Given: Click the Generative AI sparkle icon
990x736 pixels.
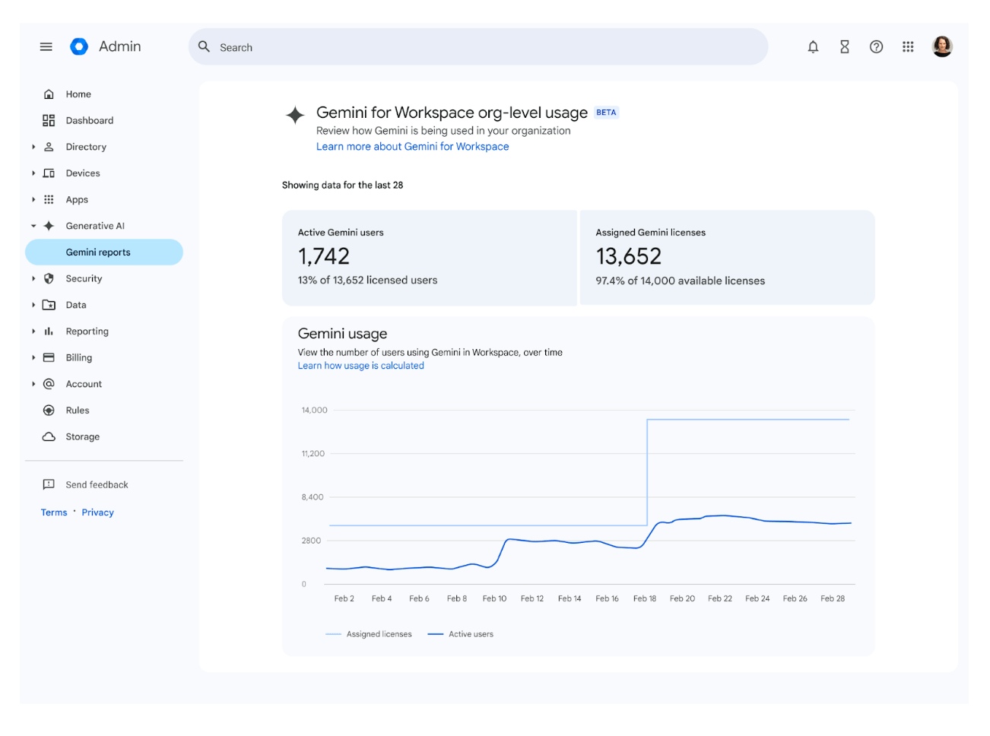Looking at the screenshot, I should pos(49,226).
